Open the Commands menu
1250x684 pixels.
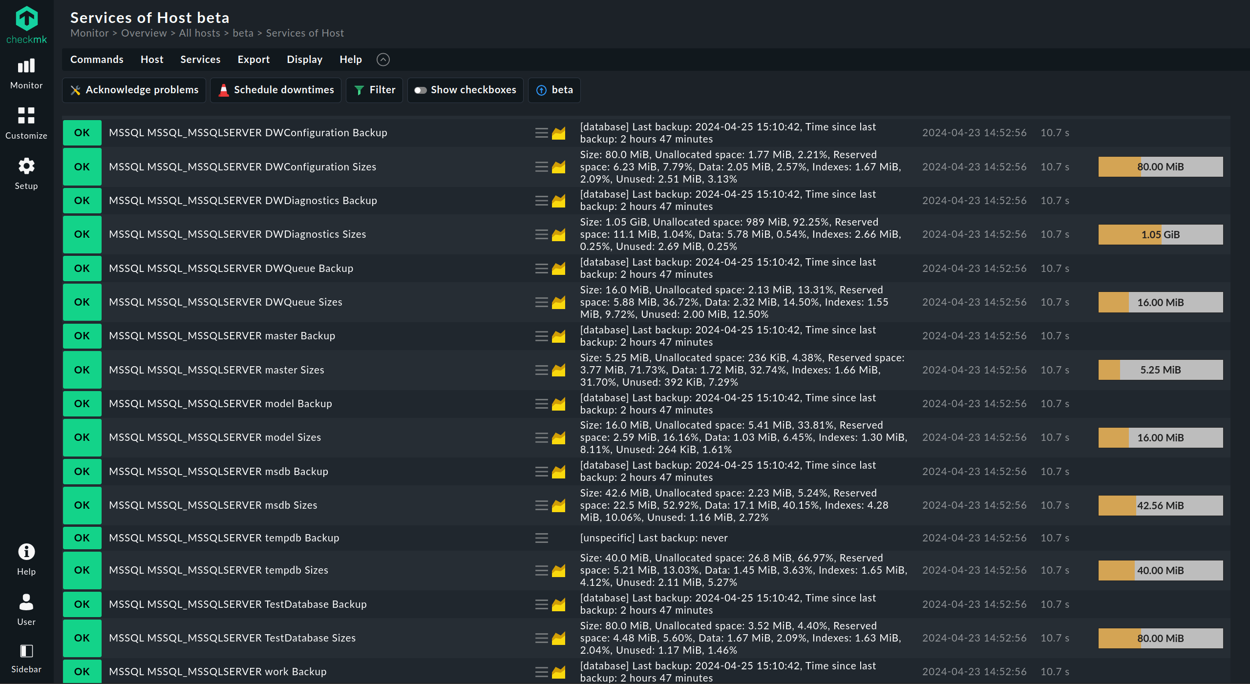click(x=97, y=60)
